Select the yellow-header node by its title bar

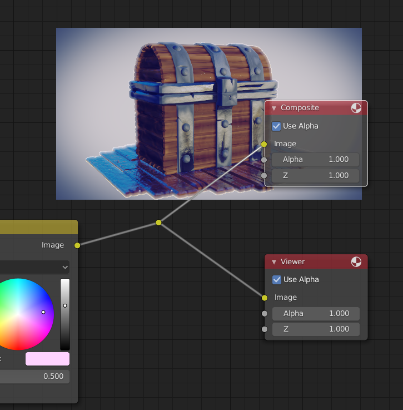click(x=39, y=227)
